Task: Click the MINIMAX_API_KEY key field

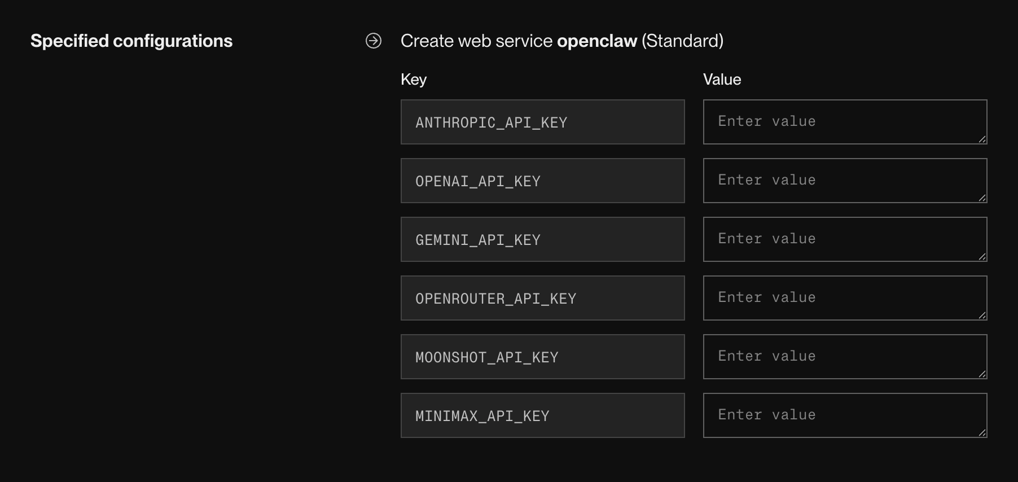Action: (x=542, y=415)
